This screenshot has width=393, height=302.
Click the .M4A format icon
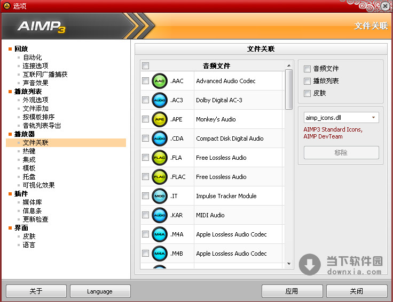[x=160, y=234]
